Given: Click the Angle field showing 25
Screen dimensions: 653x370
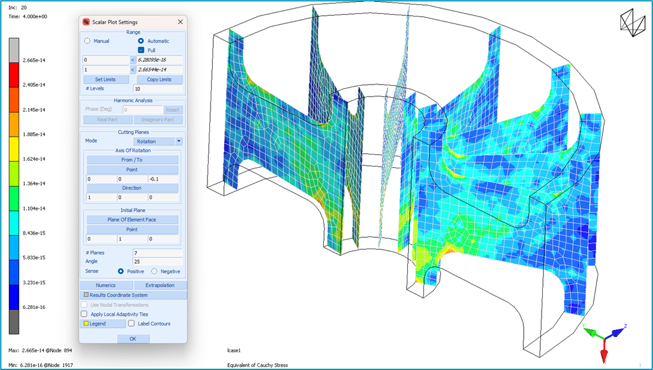Looking at the screenshot, I should pos(158,261).
